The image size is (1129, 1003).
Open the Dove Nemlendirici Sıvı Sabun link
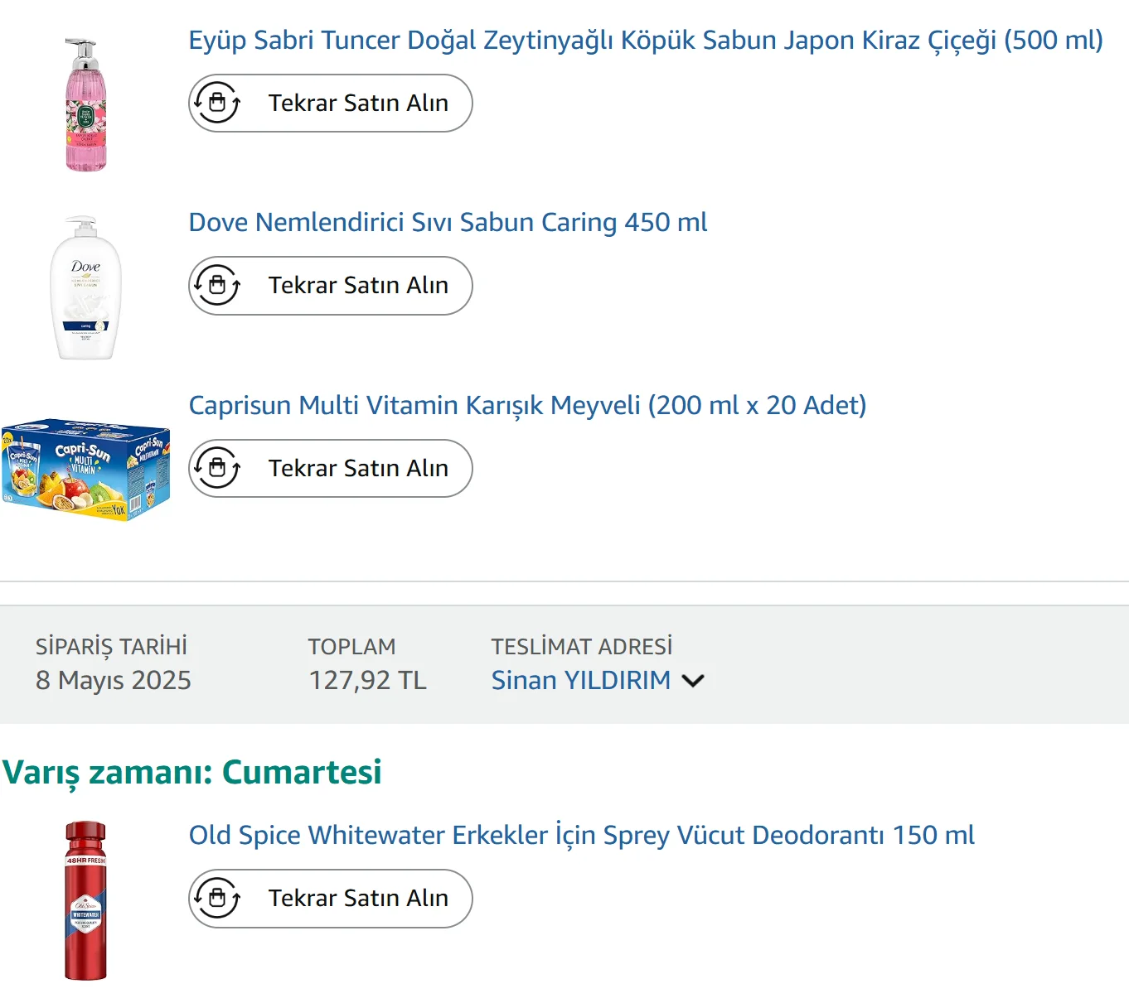click(448, 222)
